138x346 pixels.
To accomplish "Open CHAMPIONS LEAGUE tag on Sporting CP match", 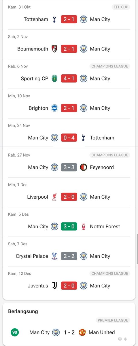I will [110, 66].
